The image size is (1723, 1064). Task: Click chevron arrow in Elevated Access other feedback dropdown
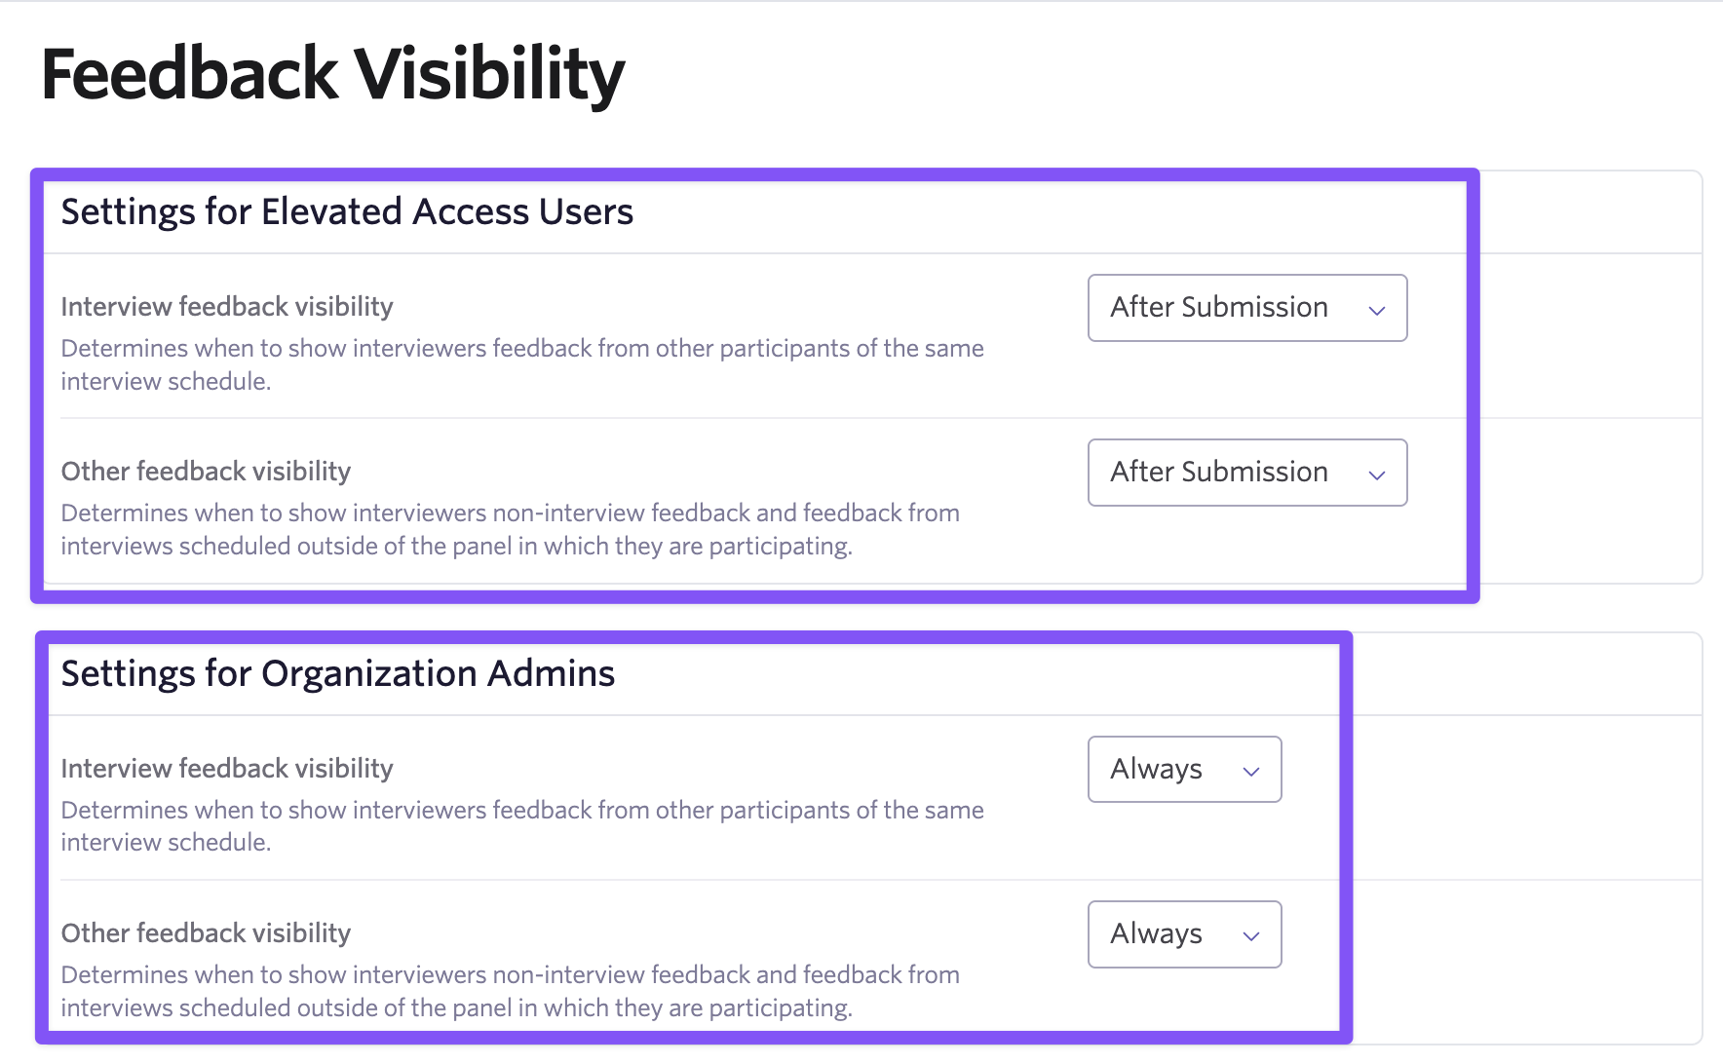click(x=1376, y=475)
